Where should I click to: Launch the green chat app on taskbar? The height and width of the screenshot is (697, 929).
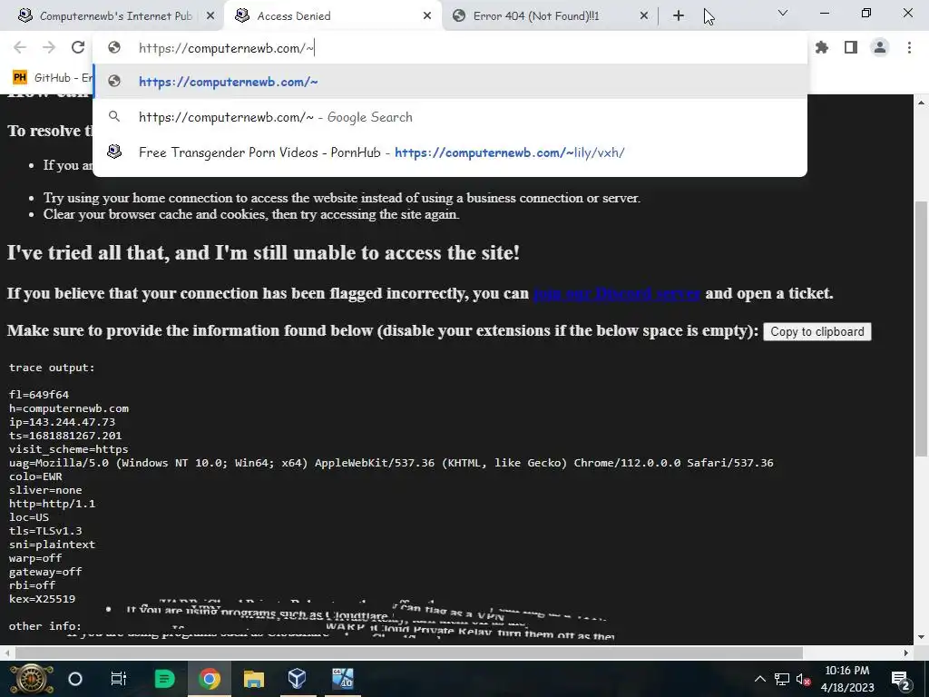pos(164,679)
